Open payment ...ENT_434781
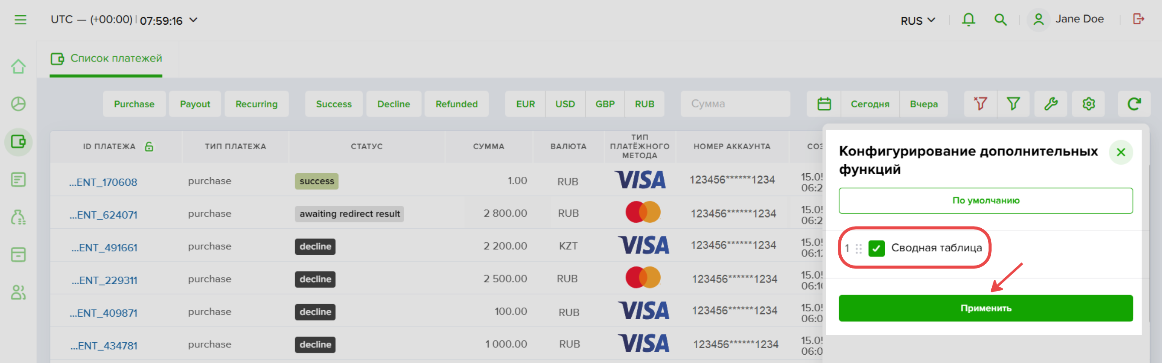This screenshot has width=1162, height=363. coord(104,346)
